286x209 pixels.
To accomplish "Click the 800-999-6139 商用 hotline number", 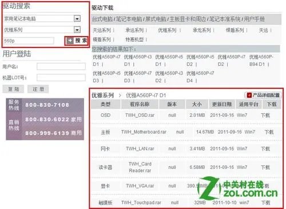I will pos(53,133).
